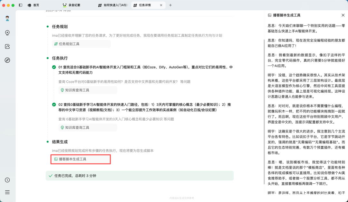The height and width of the screenshot is (202, 348).
Task: Click the hamburger menu icon at bottom left
Action: point(8,192)
